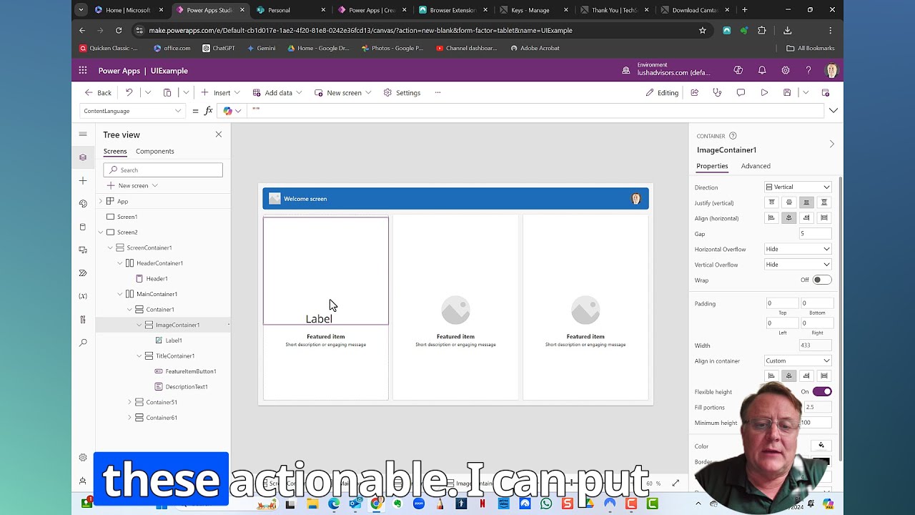Expand the App node in tree

[x=100, y=201]
